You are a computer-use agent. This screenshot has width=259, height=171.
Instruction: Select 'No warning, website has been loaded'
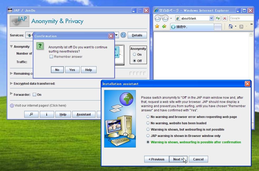click(x=148, y=123)
